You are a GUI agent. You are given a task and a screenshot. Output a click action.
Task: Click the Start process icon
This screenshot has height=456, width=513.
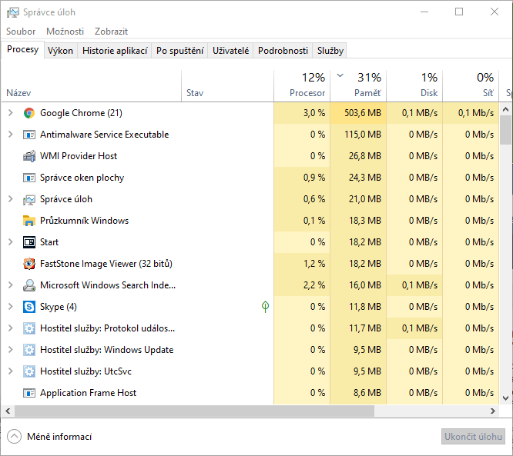(29, 242)
